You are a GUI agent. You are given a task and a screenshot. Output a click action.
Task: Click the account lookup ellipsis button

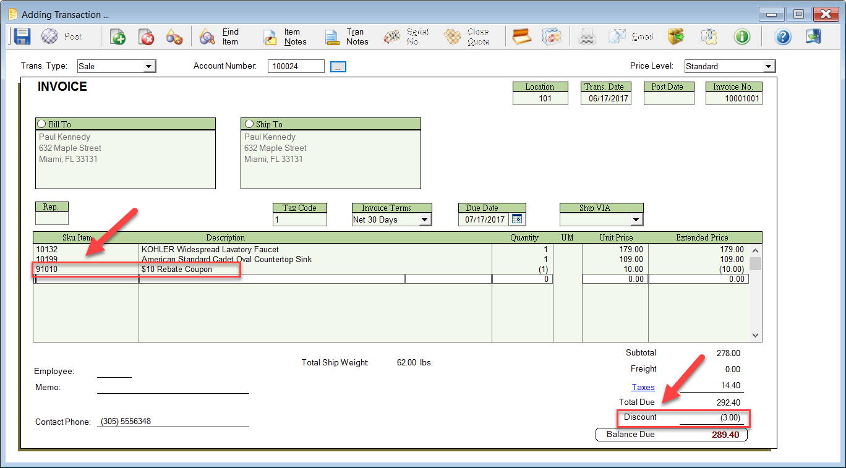tap(338, 67)
